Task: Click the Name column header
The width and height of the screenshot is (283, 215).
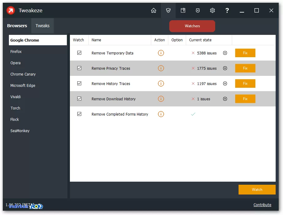Action: click(x=120, y=40)
